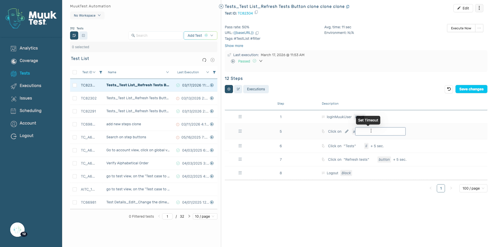Open the No Workspace dropdown
The width and height of the screenshot is (491, 247).
coord(87,16)
